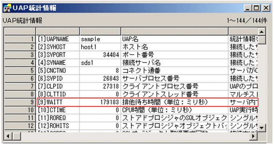This screenshot has width=274, height=145.
Task: Click the [10]CTIME cell
Action: (58, 110)
